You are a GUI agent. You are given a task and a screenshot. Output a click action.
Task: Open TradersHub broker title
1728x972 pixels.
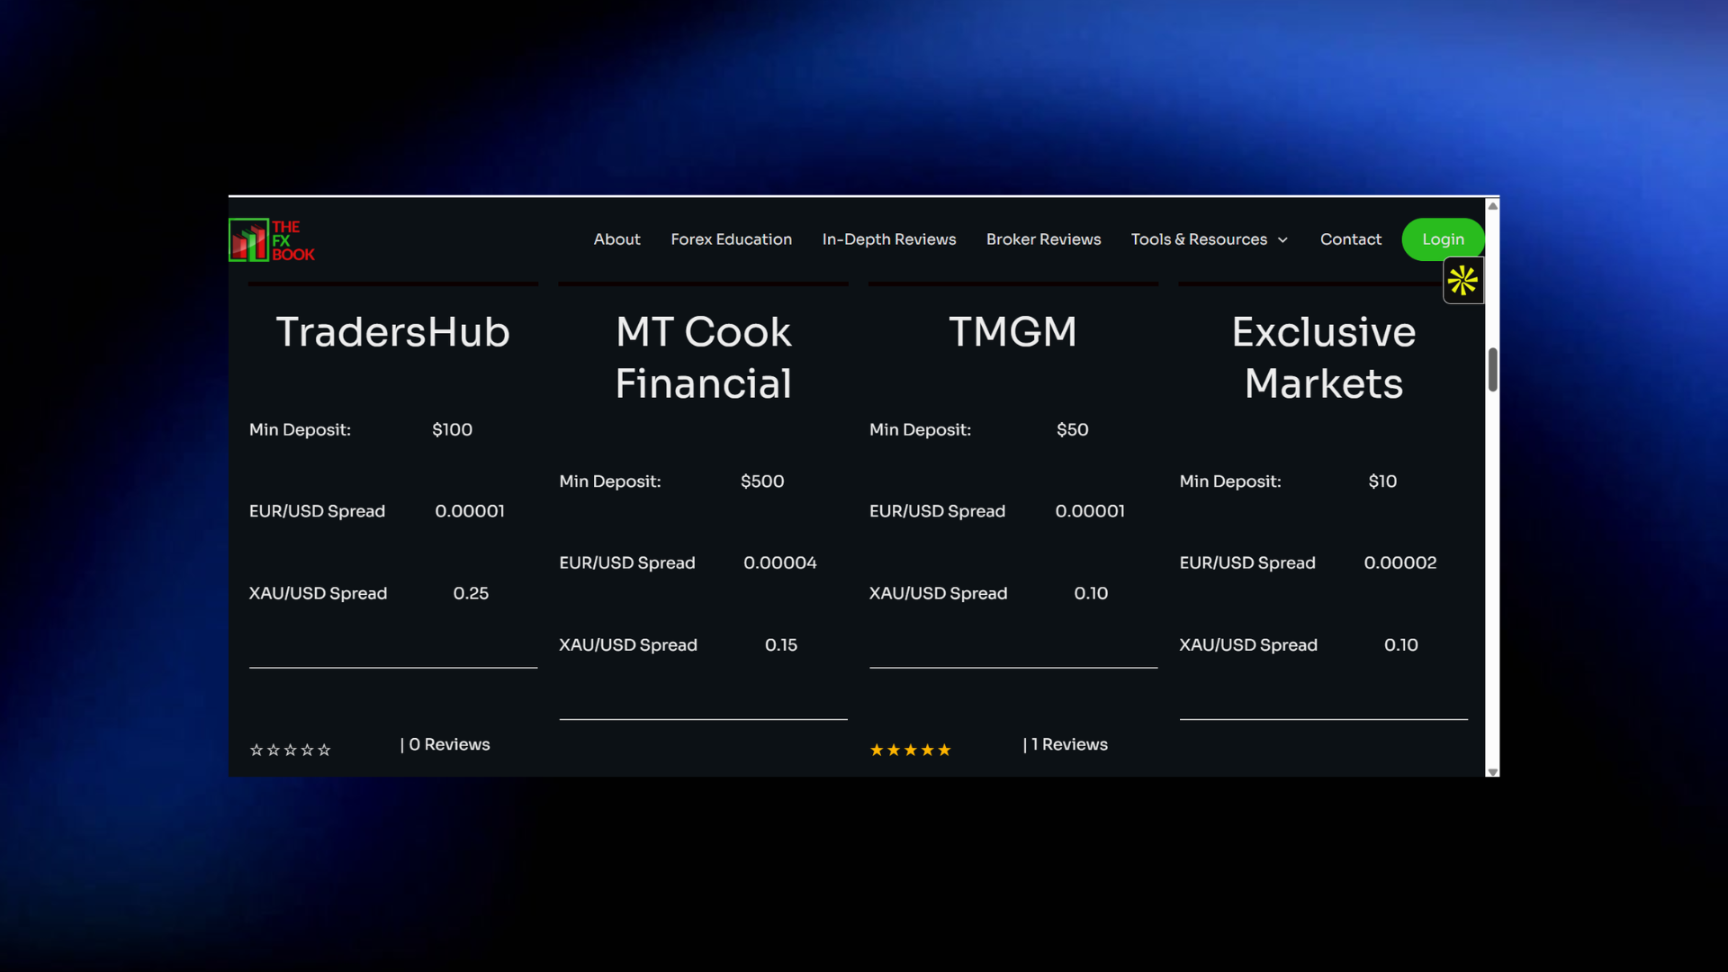point(392,332)
